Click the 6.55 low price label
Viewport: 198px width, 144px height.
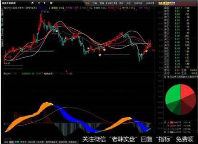(x=8, y=63)
